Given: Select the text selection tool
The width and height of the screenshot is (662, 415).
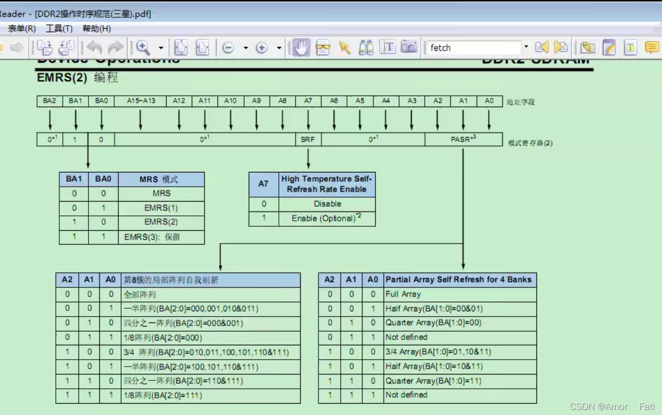Looking at the screenshot, I should tap(388, 47).
